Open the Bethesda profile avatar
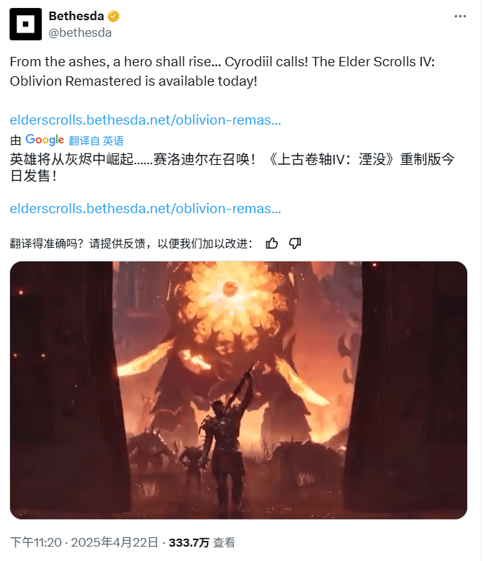The width and height of the screenshot is (483, 561). click(x=25, y=24)
